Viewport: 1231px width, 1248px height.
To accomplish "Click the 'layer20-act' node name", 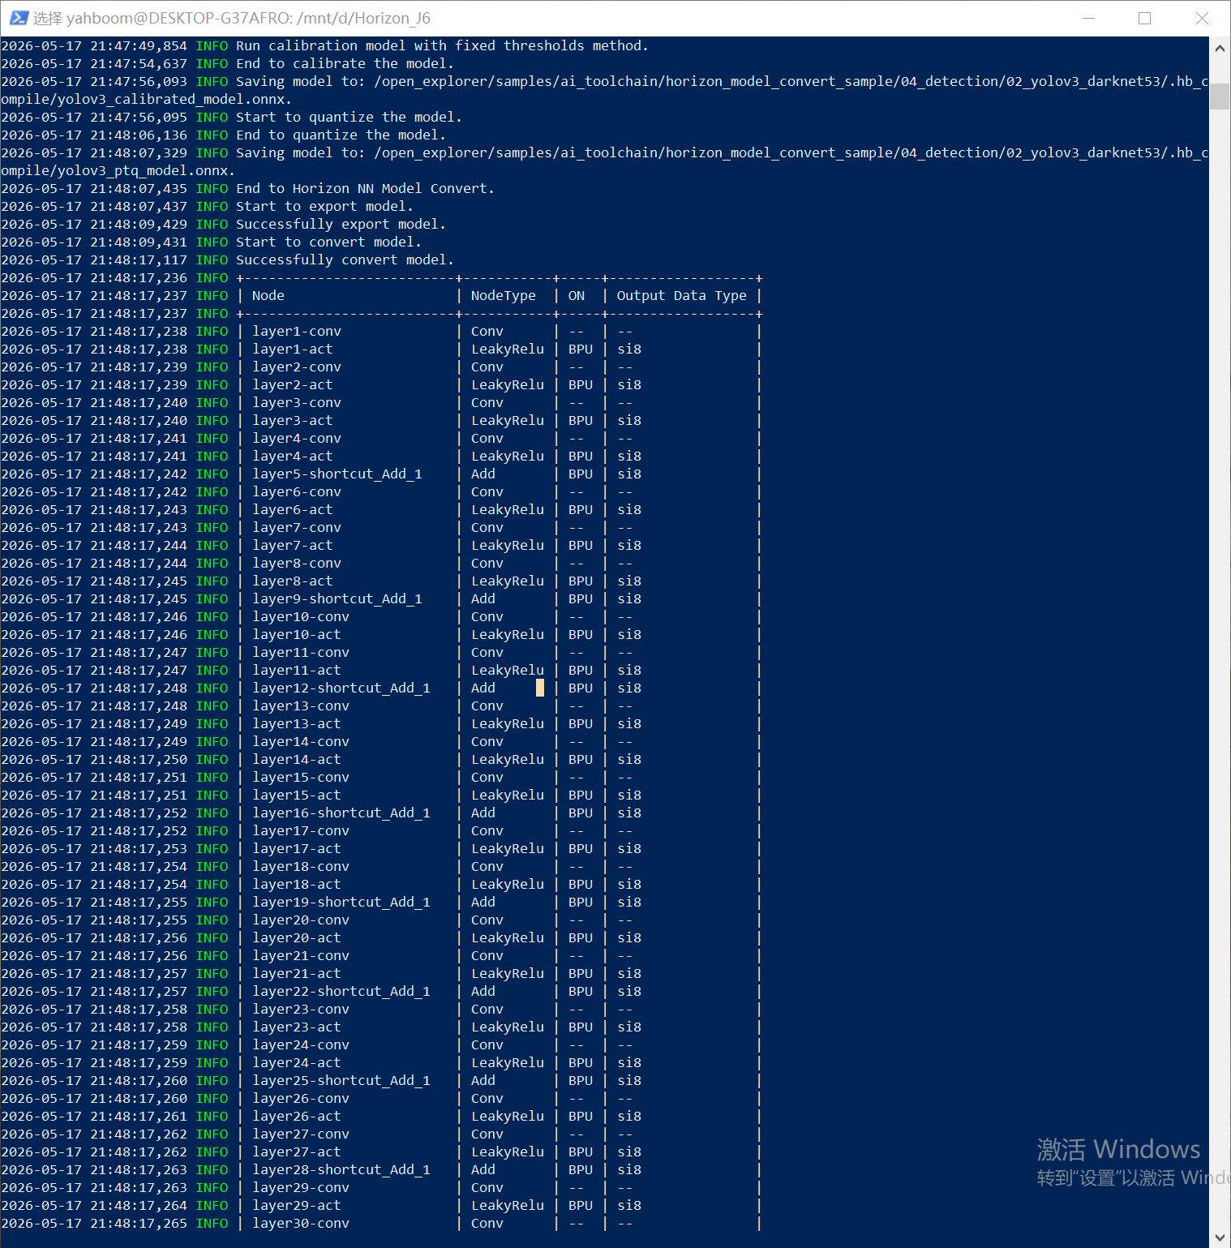I will pos(297,937).
